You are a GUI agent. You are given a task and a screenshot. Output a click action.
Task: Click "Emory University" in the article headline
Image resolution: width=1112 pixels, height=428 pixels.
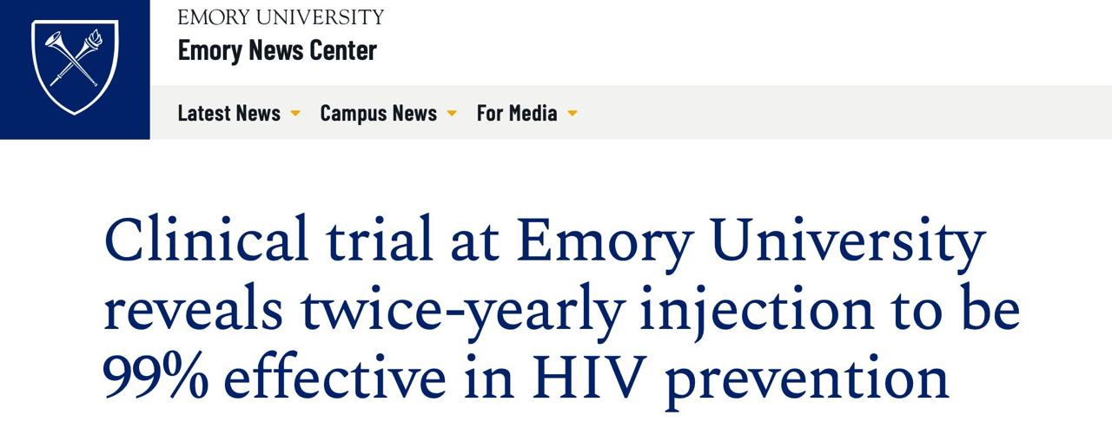tap(751, 240)
